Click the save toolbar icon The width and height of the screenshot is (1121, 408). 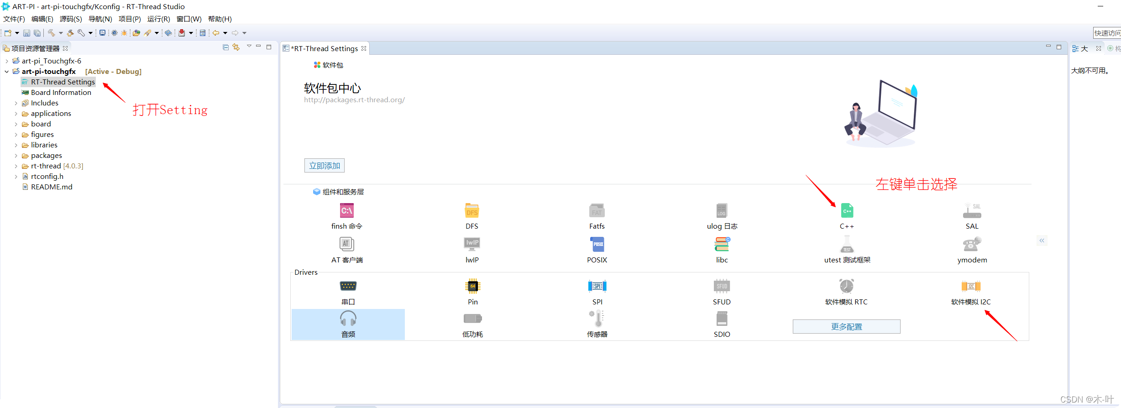point(27,33)
